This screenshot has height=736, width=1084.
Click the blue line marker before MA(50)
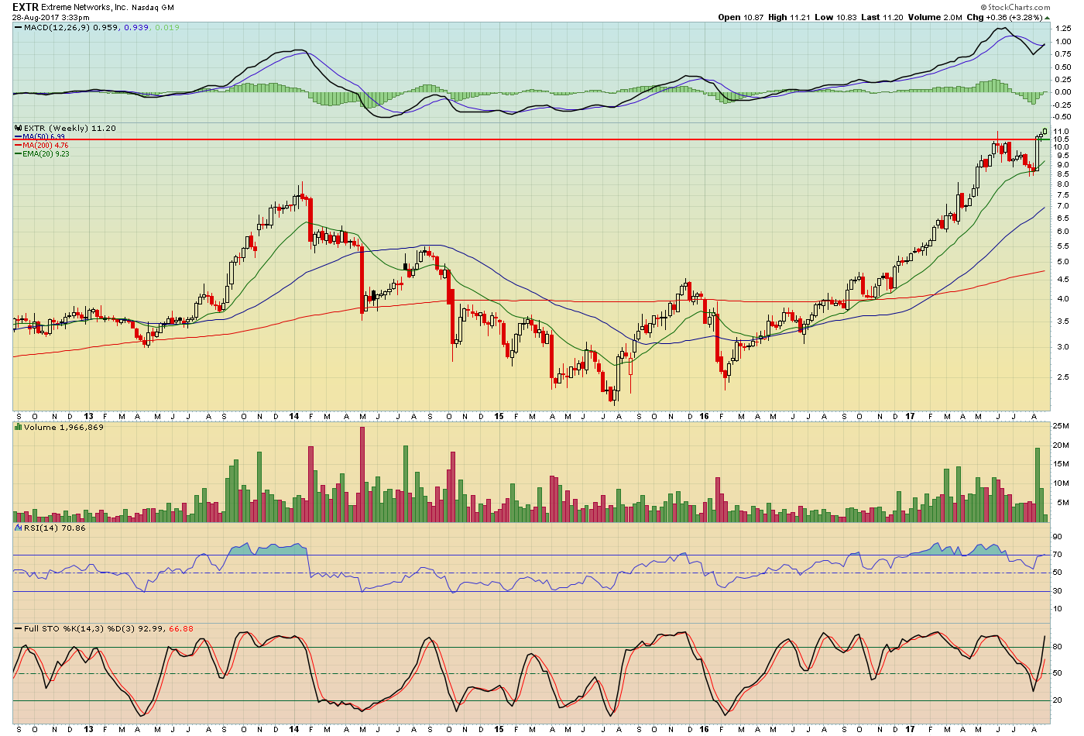(17, 137)
